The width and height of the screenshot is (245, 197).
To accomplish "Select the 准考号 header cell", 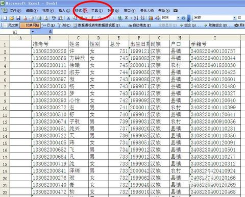I will pos(50,44).
